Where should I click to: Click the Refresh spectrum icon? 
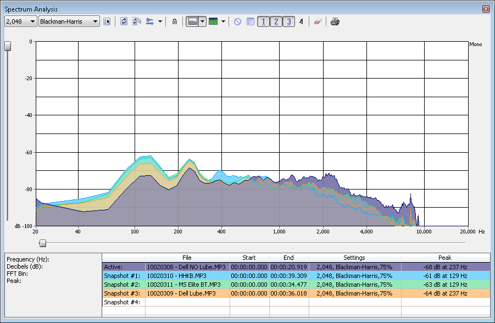(x=124, y=21)
